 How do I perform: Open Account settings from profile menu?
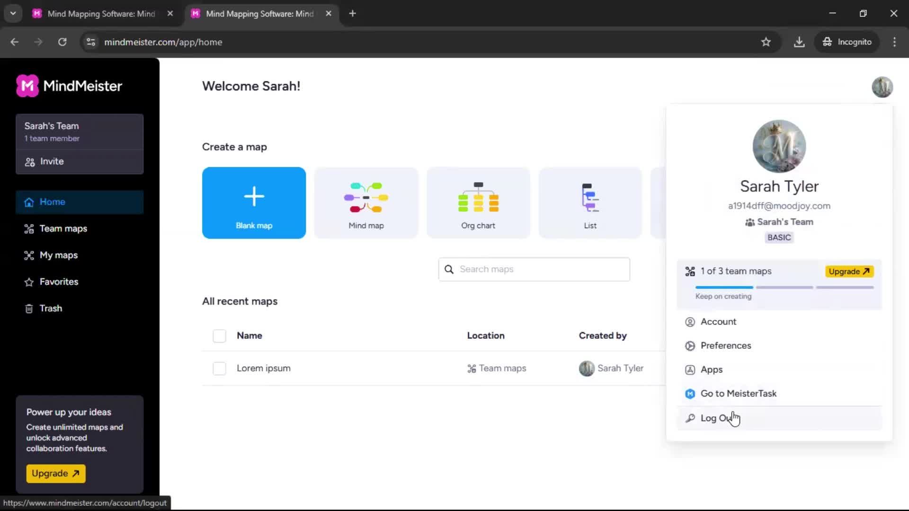click(x=779, y=322)
